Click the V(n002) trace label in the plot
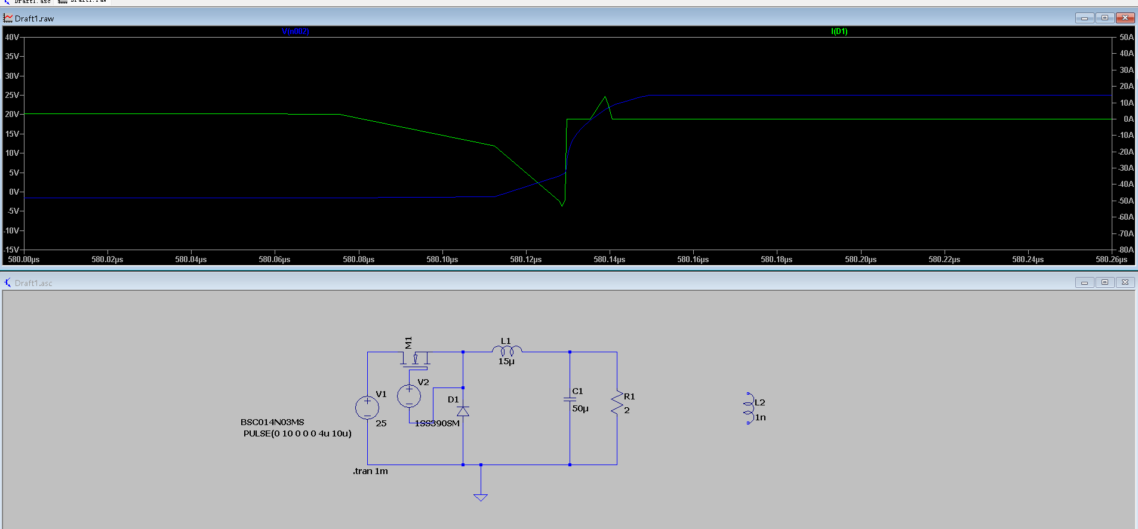The width and height of the screenshot is (1138, 529). (x=296, y=31)
